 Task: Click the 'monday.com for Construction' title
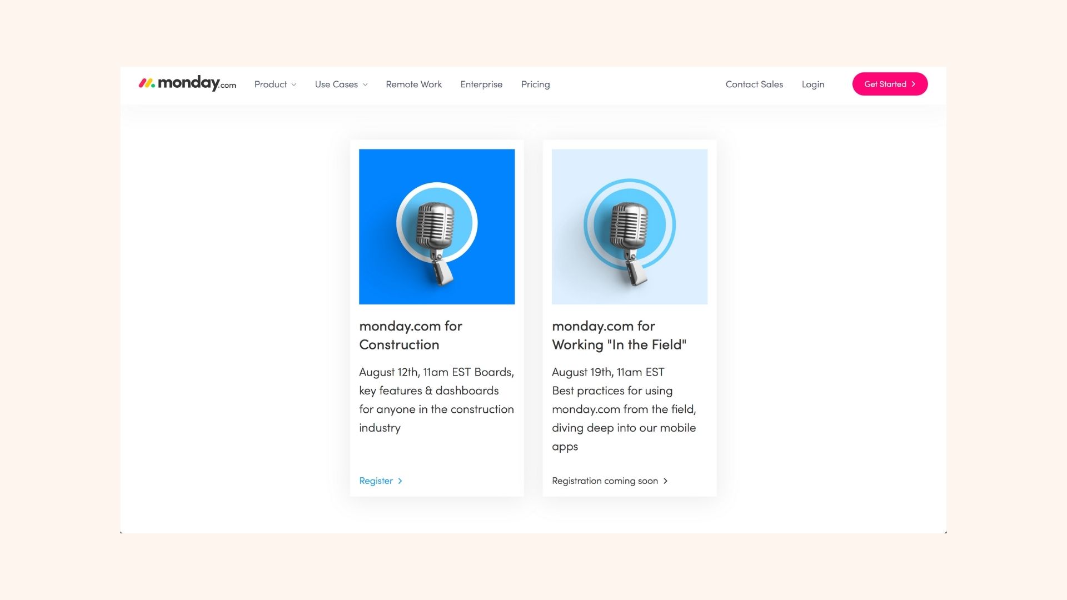(x=411, y=335)
